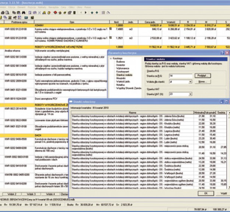Viewport: 230px width, 212px height.
Task: Click the Paste icon in the toolbar
Action: pyautogui.click(x=19, y=13)
